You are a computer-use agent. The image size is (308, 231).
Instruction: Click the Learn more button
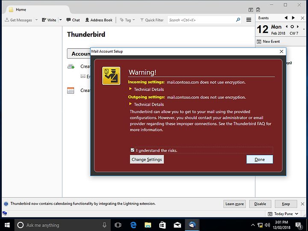(x=234, y=204)
